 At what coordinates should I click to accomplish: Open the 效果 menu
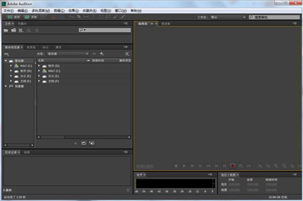coord(74,11)
